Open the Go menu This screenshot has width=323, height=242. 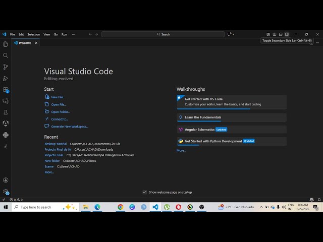pyautogui.click(x=56, y=34)
